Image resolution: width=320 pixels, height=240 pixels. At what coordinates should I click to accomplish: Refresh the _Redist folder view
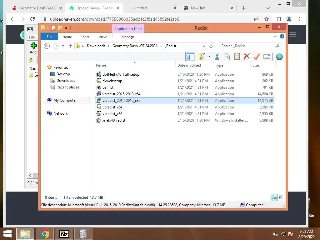point(211,46)
